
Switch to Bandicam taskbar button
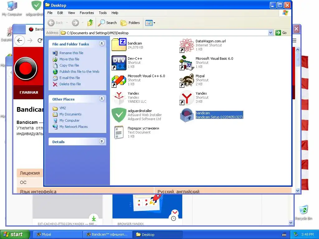pyautogui.click(x=107, y=234)
